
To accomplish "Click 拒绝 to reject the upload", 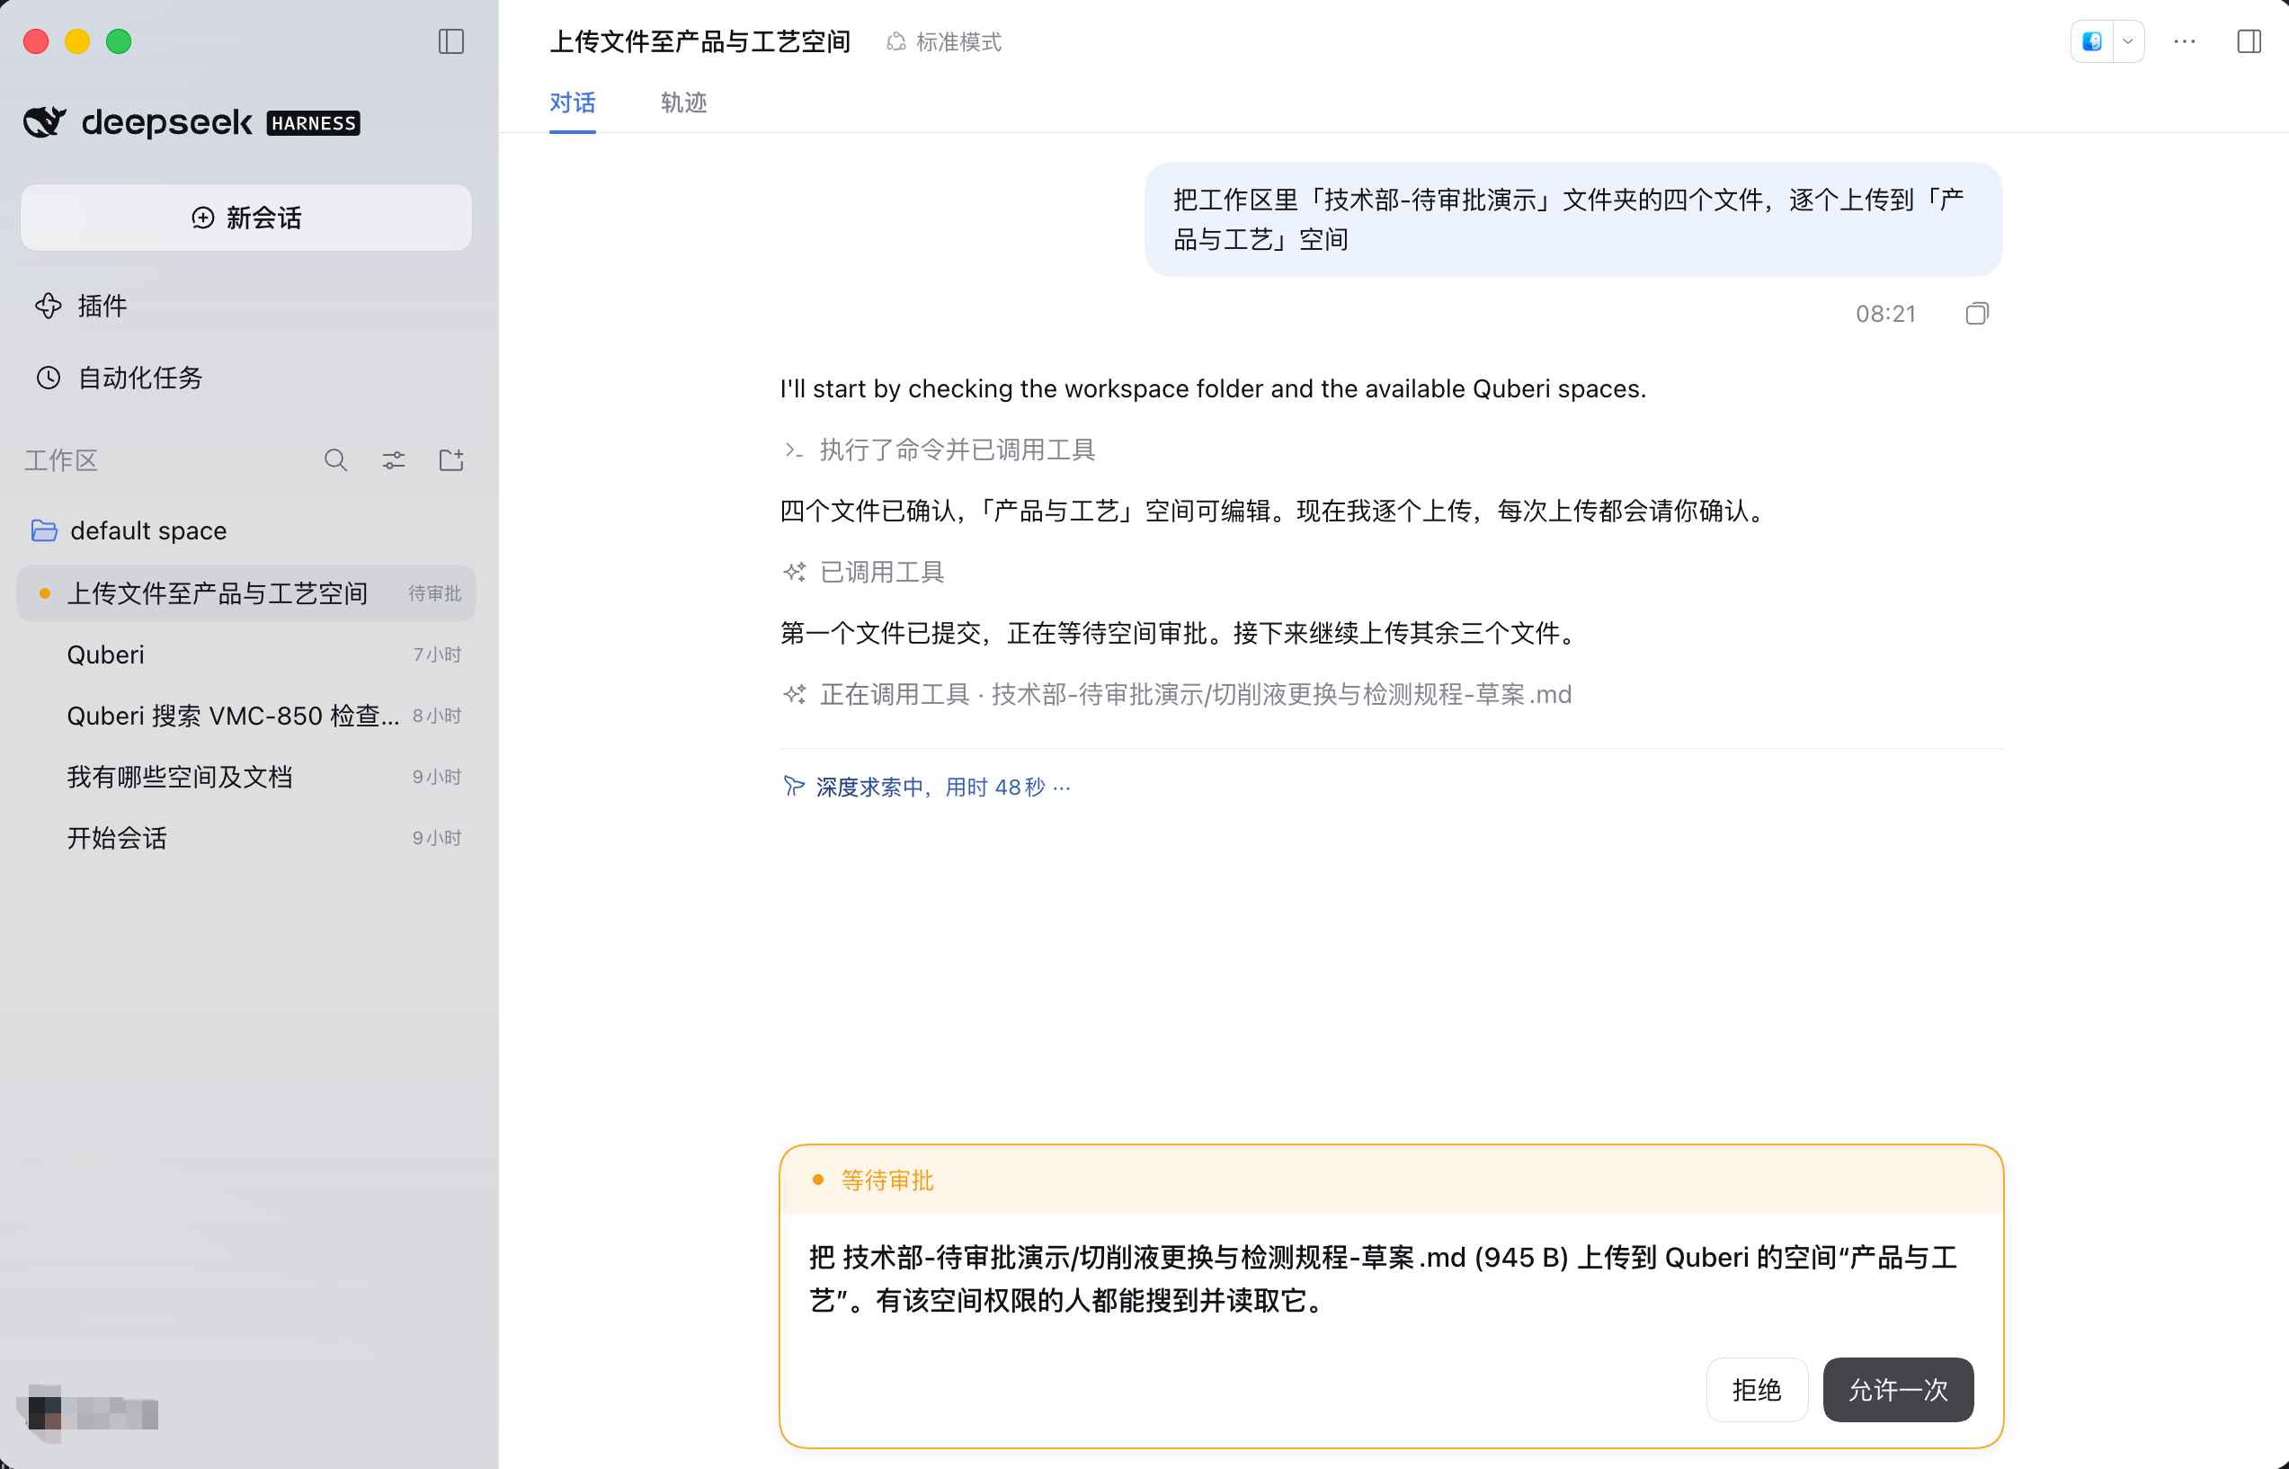I will [1757, 1390].
